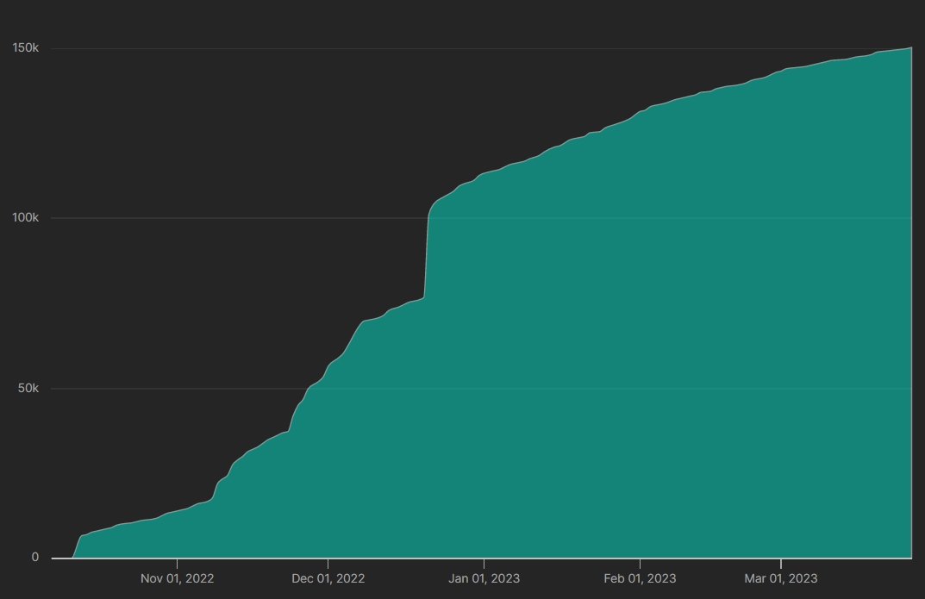Click the 50k y-axis label
The width and height of the screenshot is (925, 599).
(x=28, y=389)
